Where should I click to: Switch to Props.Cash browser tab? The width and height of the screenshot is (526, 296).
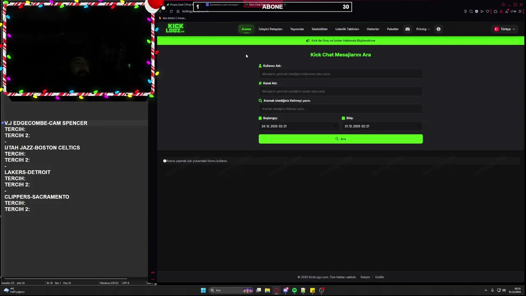click(x=180, y=5)
